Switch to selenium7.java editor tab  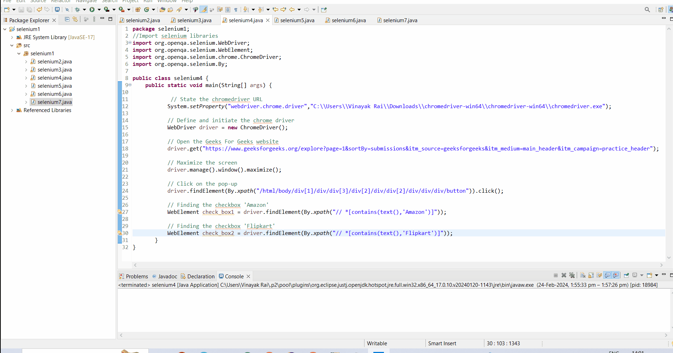click(x=397, y=20)
